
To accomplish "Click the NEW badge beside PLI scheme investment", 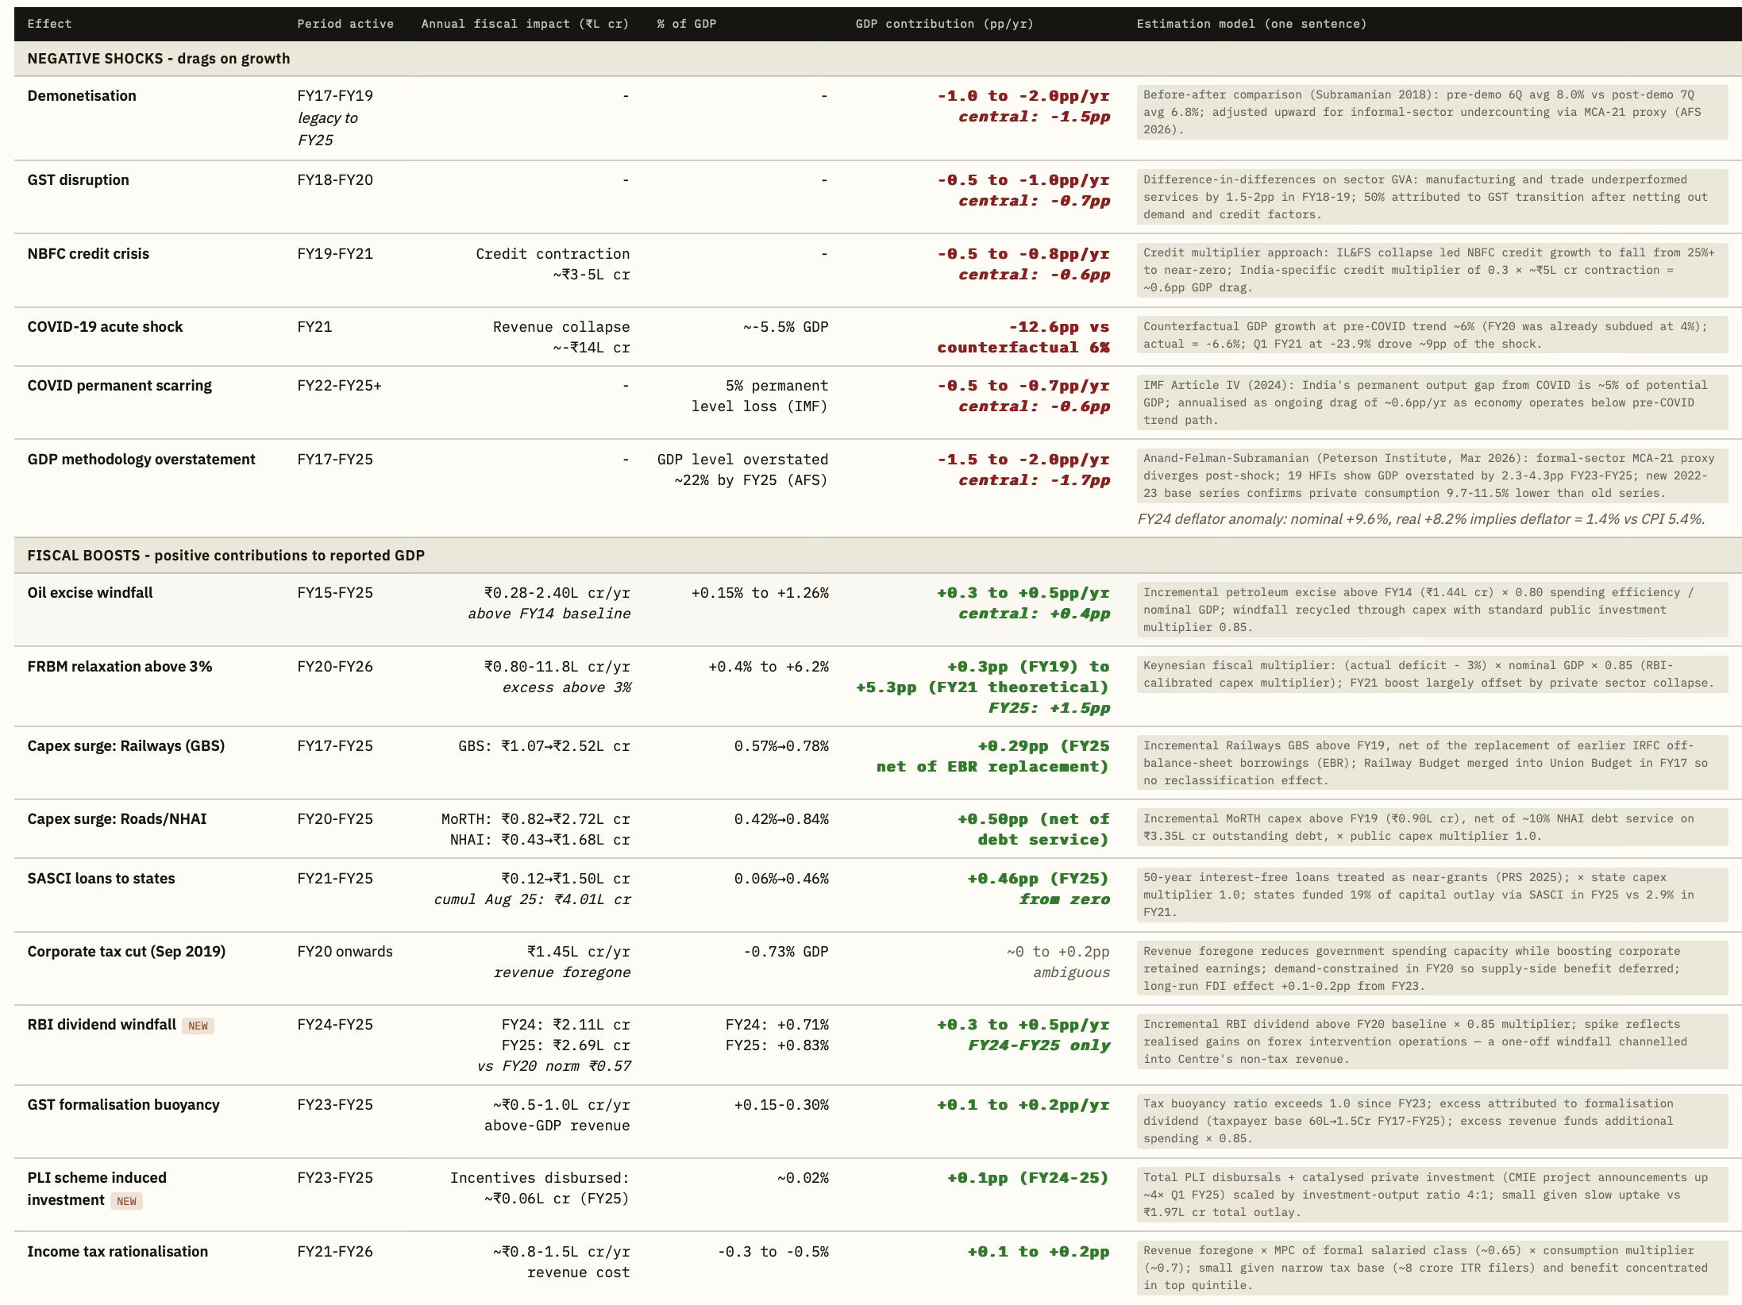I will pyautogui.click(x=126, y=1201).
